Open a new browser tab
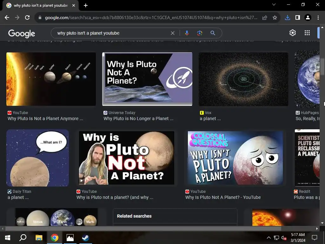The image size is (325, 244). click(x=86, y=5)
